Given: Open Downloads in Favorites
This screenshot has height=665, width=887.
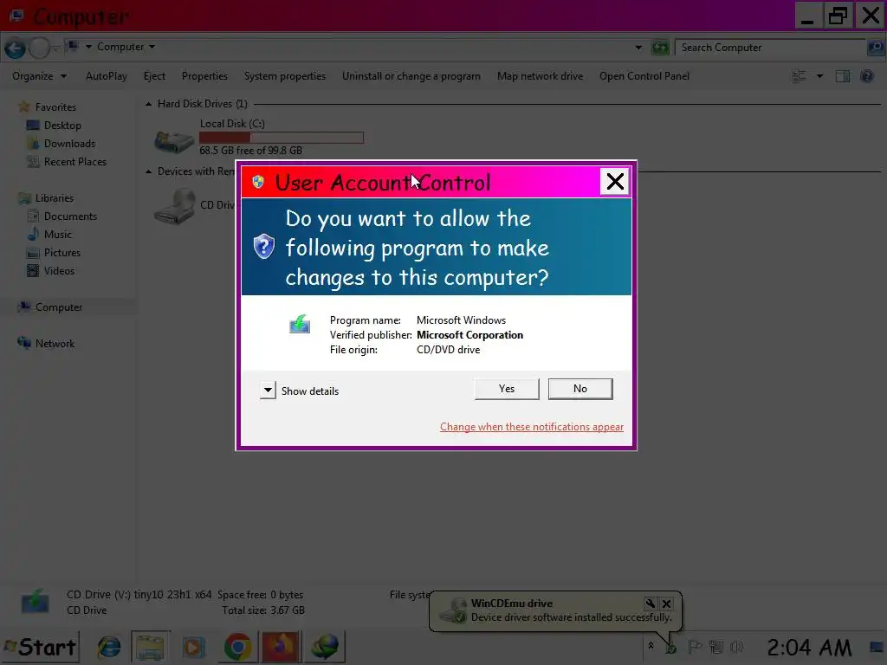Looking at the screenshot, I should (x=69, y=143).
